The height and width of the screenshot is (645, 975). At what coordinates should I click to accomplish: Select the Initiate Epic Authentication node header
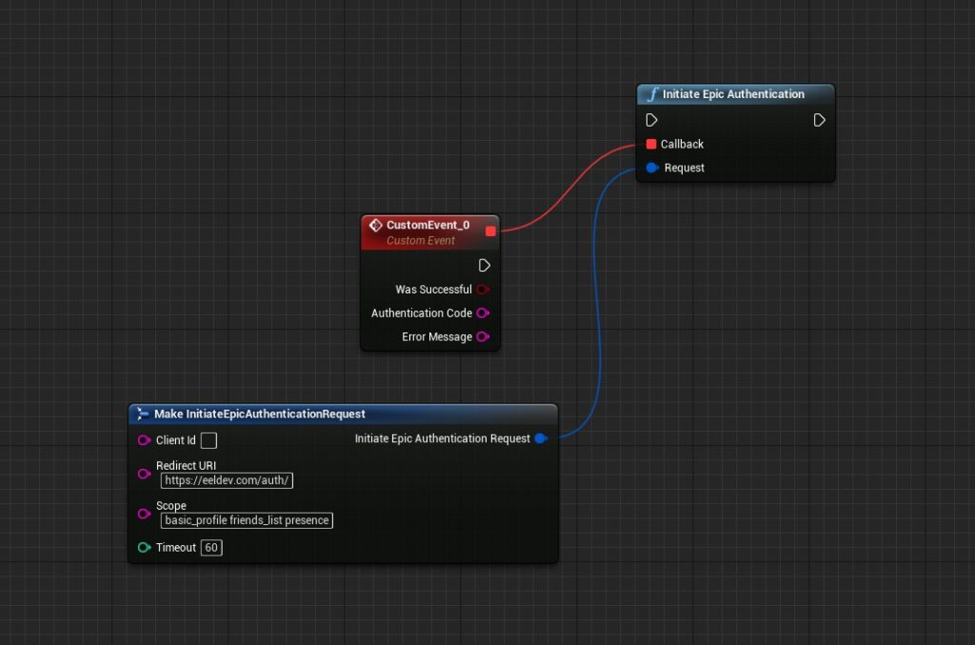(733, 94)
